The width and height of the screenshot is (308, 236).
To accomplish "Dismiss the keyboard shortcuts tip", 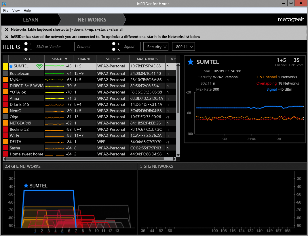I will [7, 30].
